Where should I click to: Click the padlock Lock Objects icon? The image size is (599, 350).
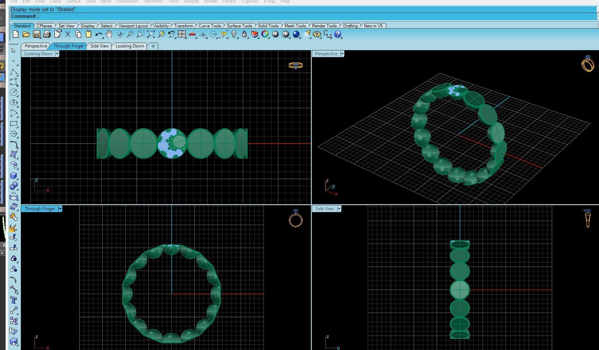[244, 34]
